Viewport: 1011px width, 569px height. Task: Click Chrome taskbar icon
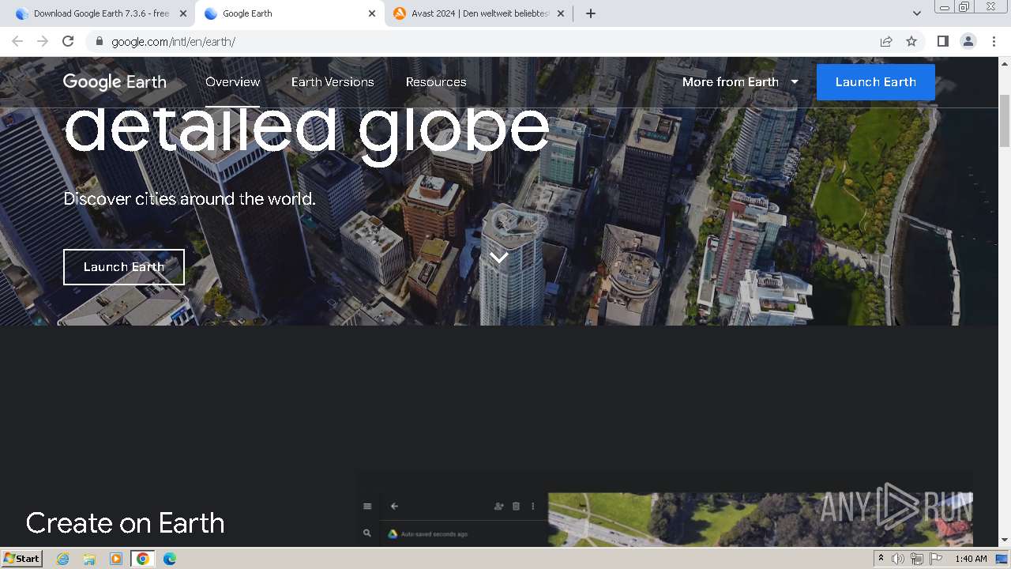pyautogui.click(x=143, y=559)
